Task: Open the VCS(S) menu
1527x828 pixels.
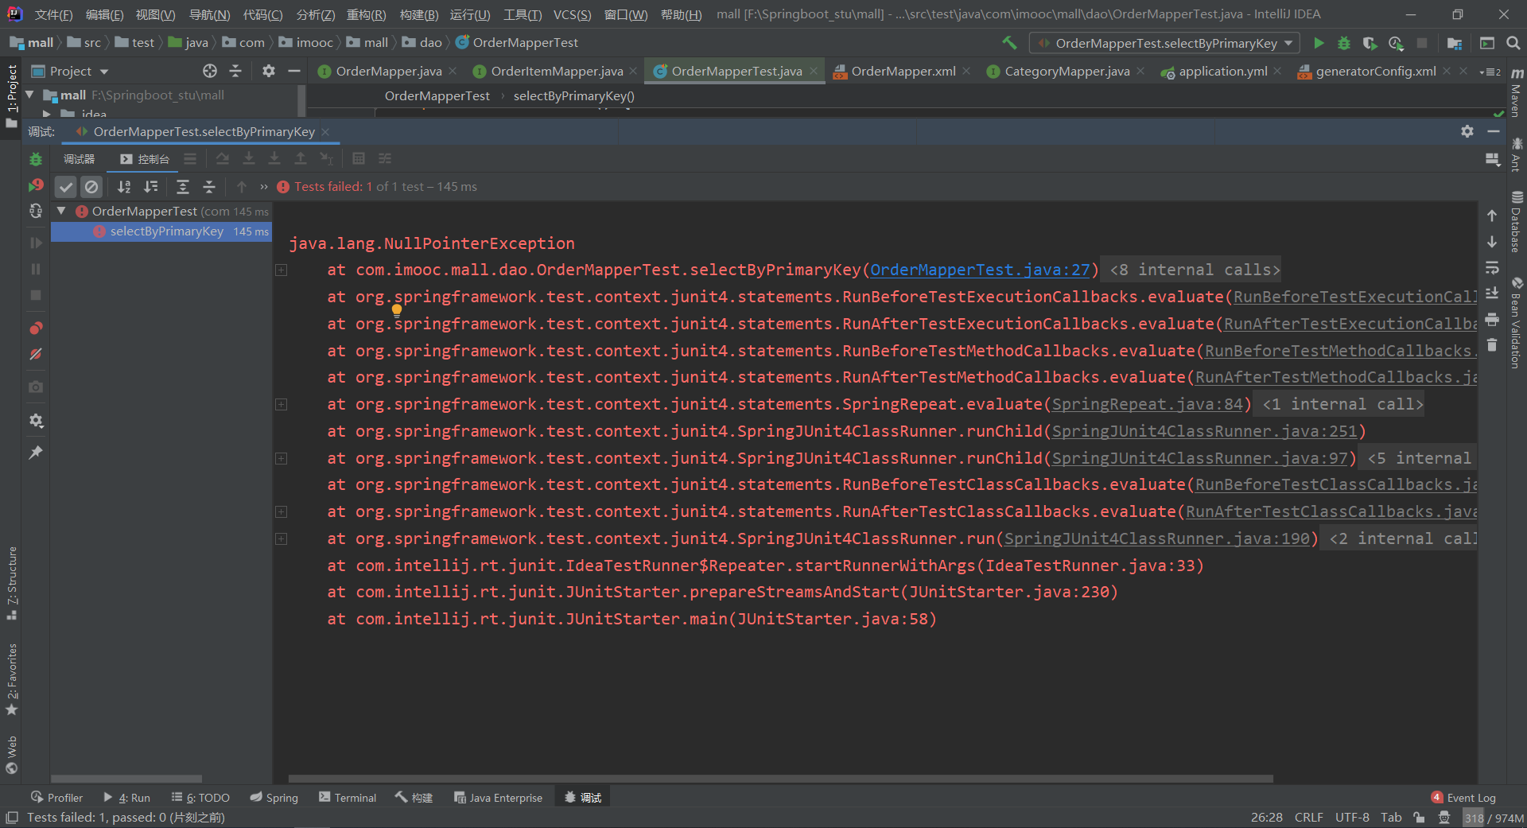Action: 573,14
